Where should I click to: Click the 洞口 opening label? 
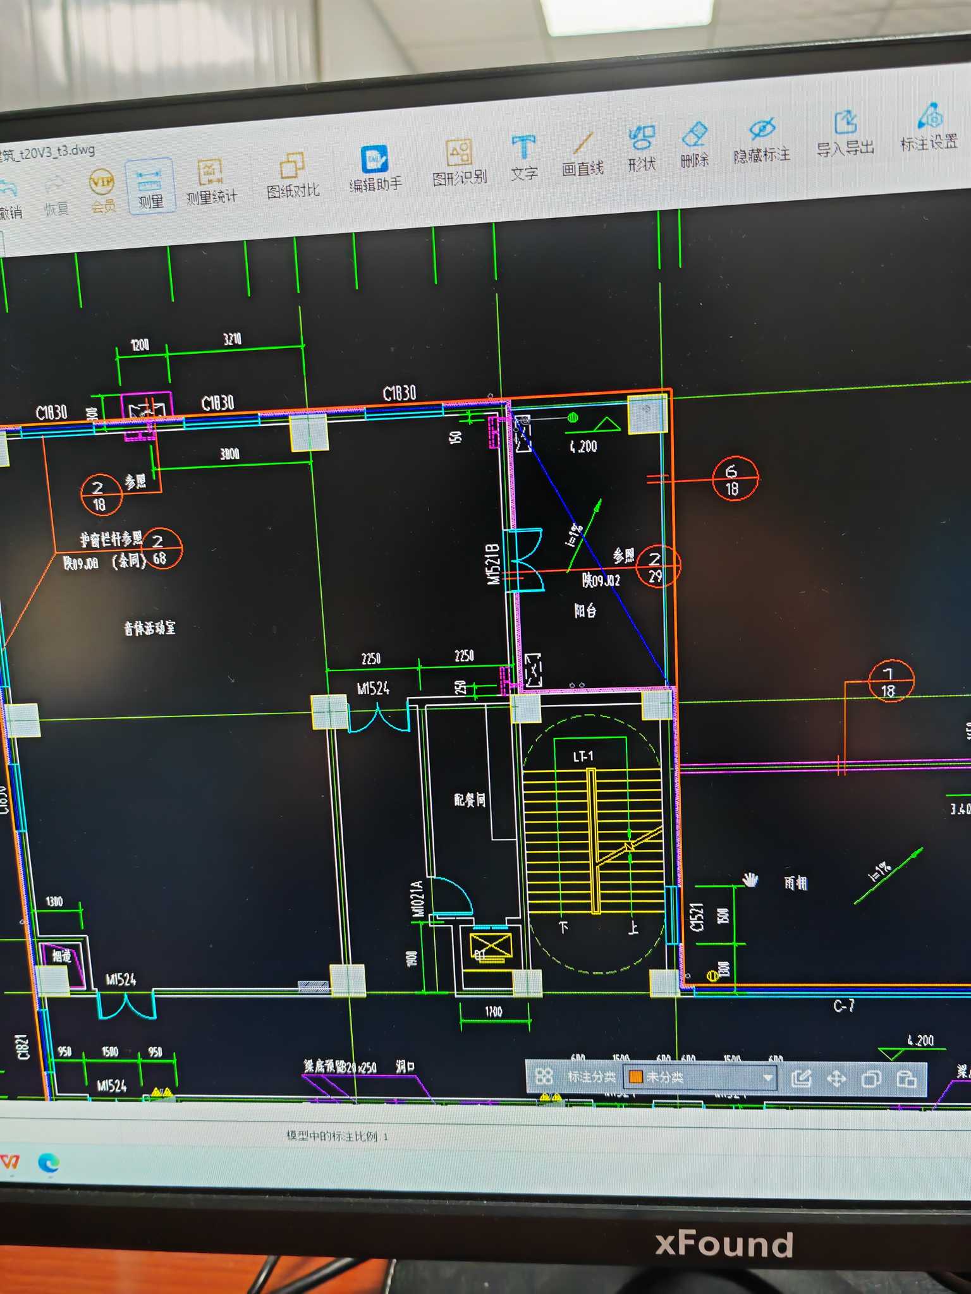point(405,1067)
